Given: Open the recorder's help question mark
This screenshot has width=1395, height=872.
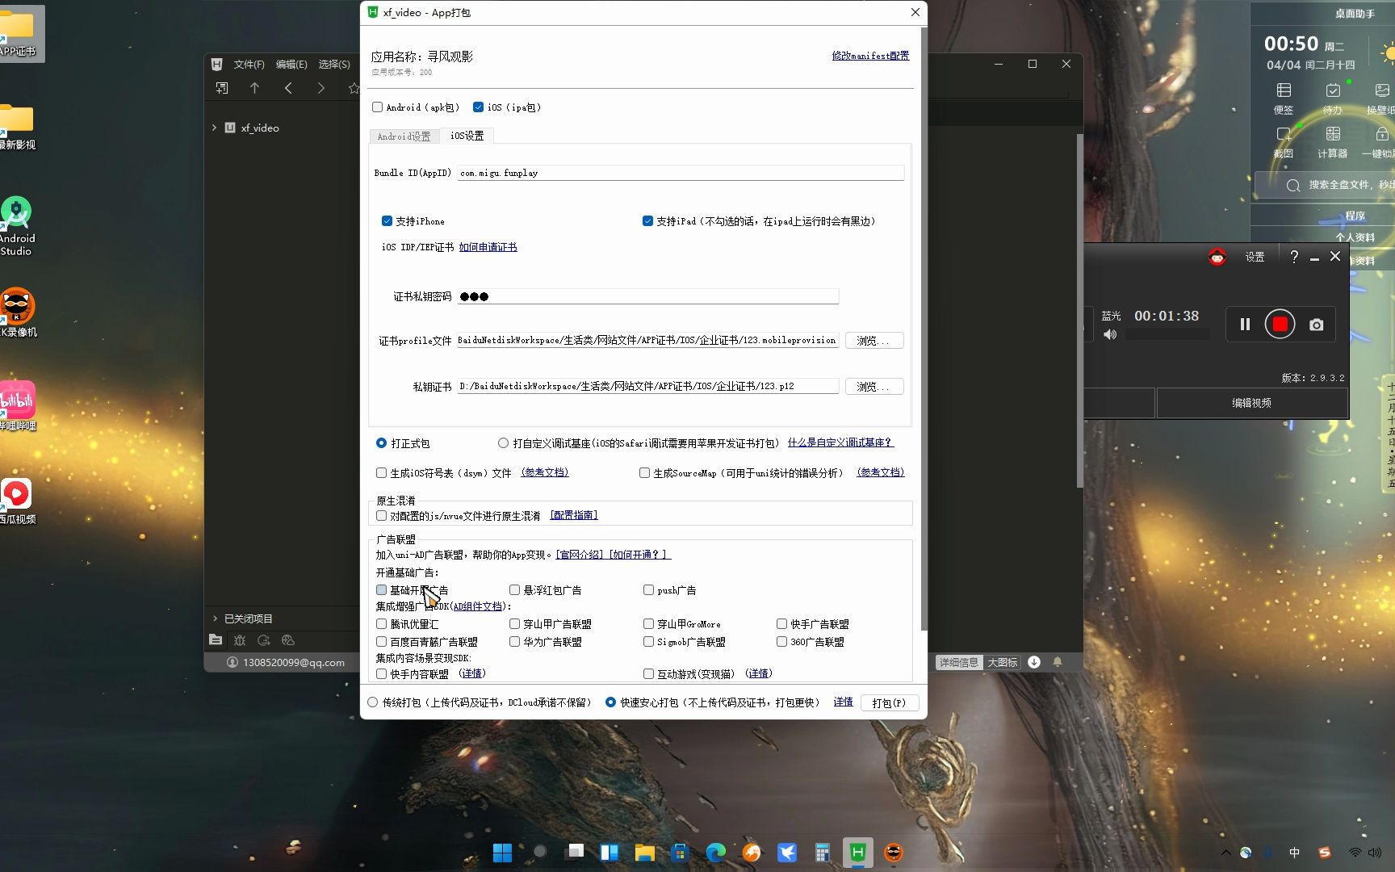Looking at the screenshot, I should [x=1294, y=257].
